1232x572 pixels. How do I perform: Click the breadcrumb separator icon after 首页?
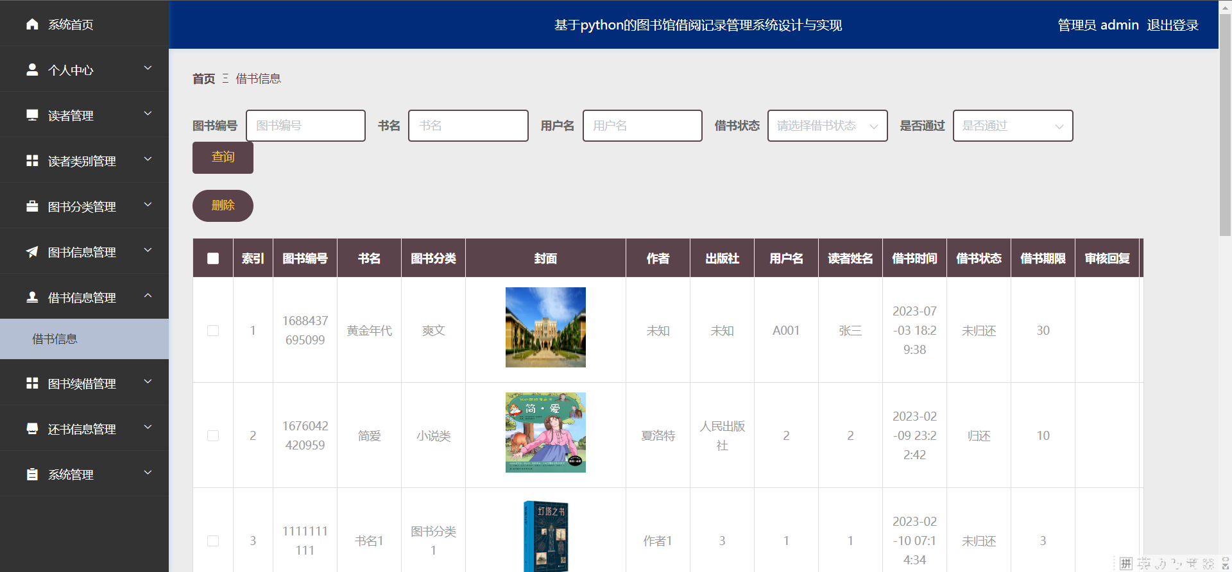point(225,78)
